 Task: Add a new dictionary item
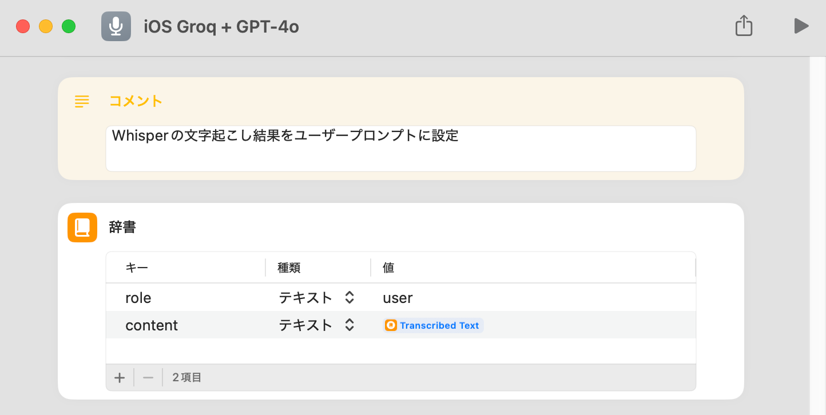(120, 378)
